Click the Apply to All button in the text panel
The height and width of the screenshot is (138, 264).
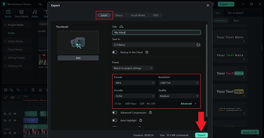[250, 132]
